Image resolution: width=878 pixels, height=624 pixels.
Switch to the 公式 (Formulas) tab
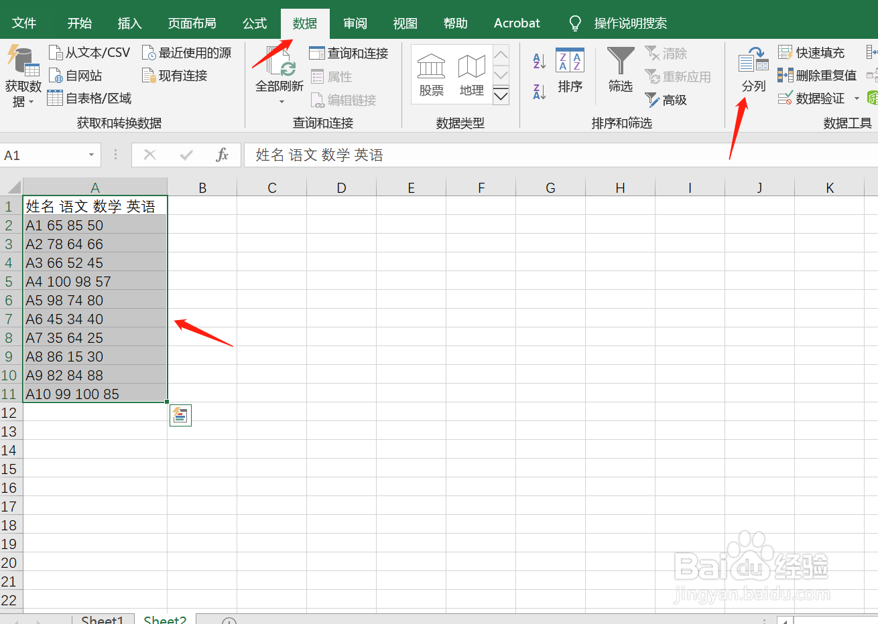(x=255, y=23)
